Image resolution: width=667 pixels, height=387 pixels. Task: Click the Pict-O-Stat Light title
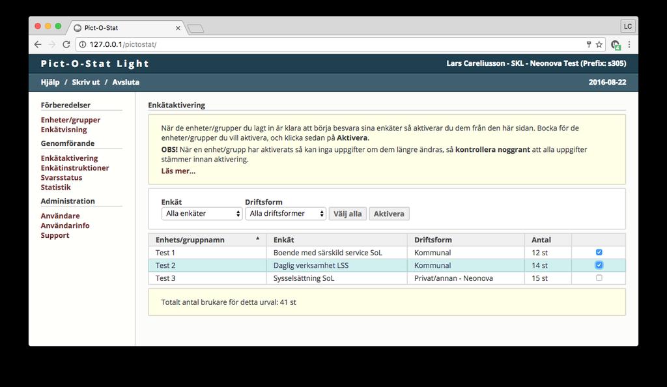coord(95,64)
